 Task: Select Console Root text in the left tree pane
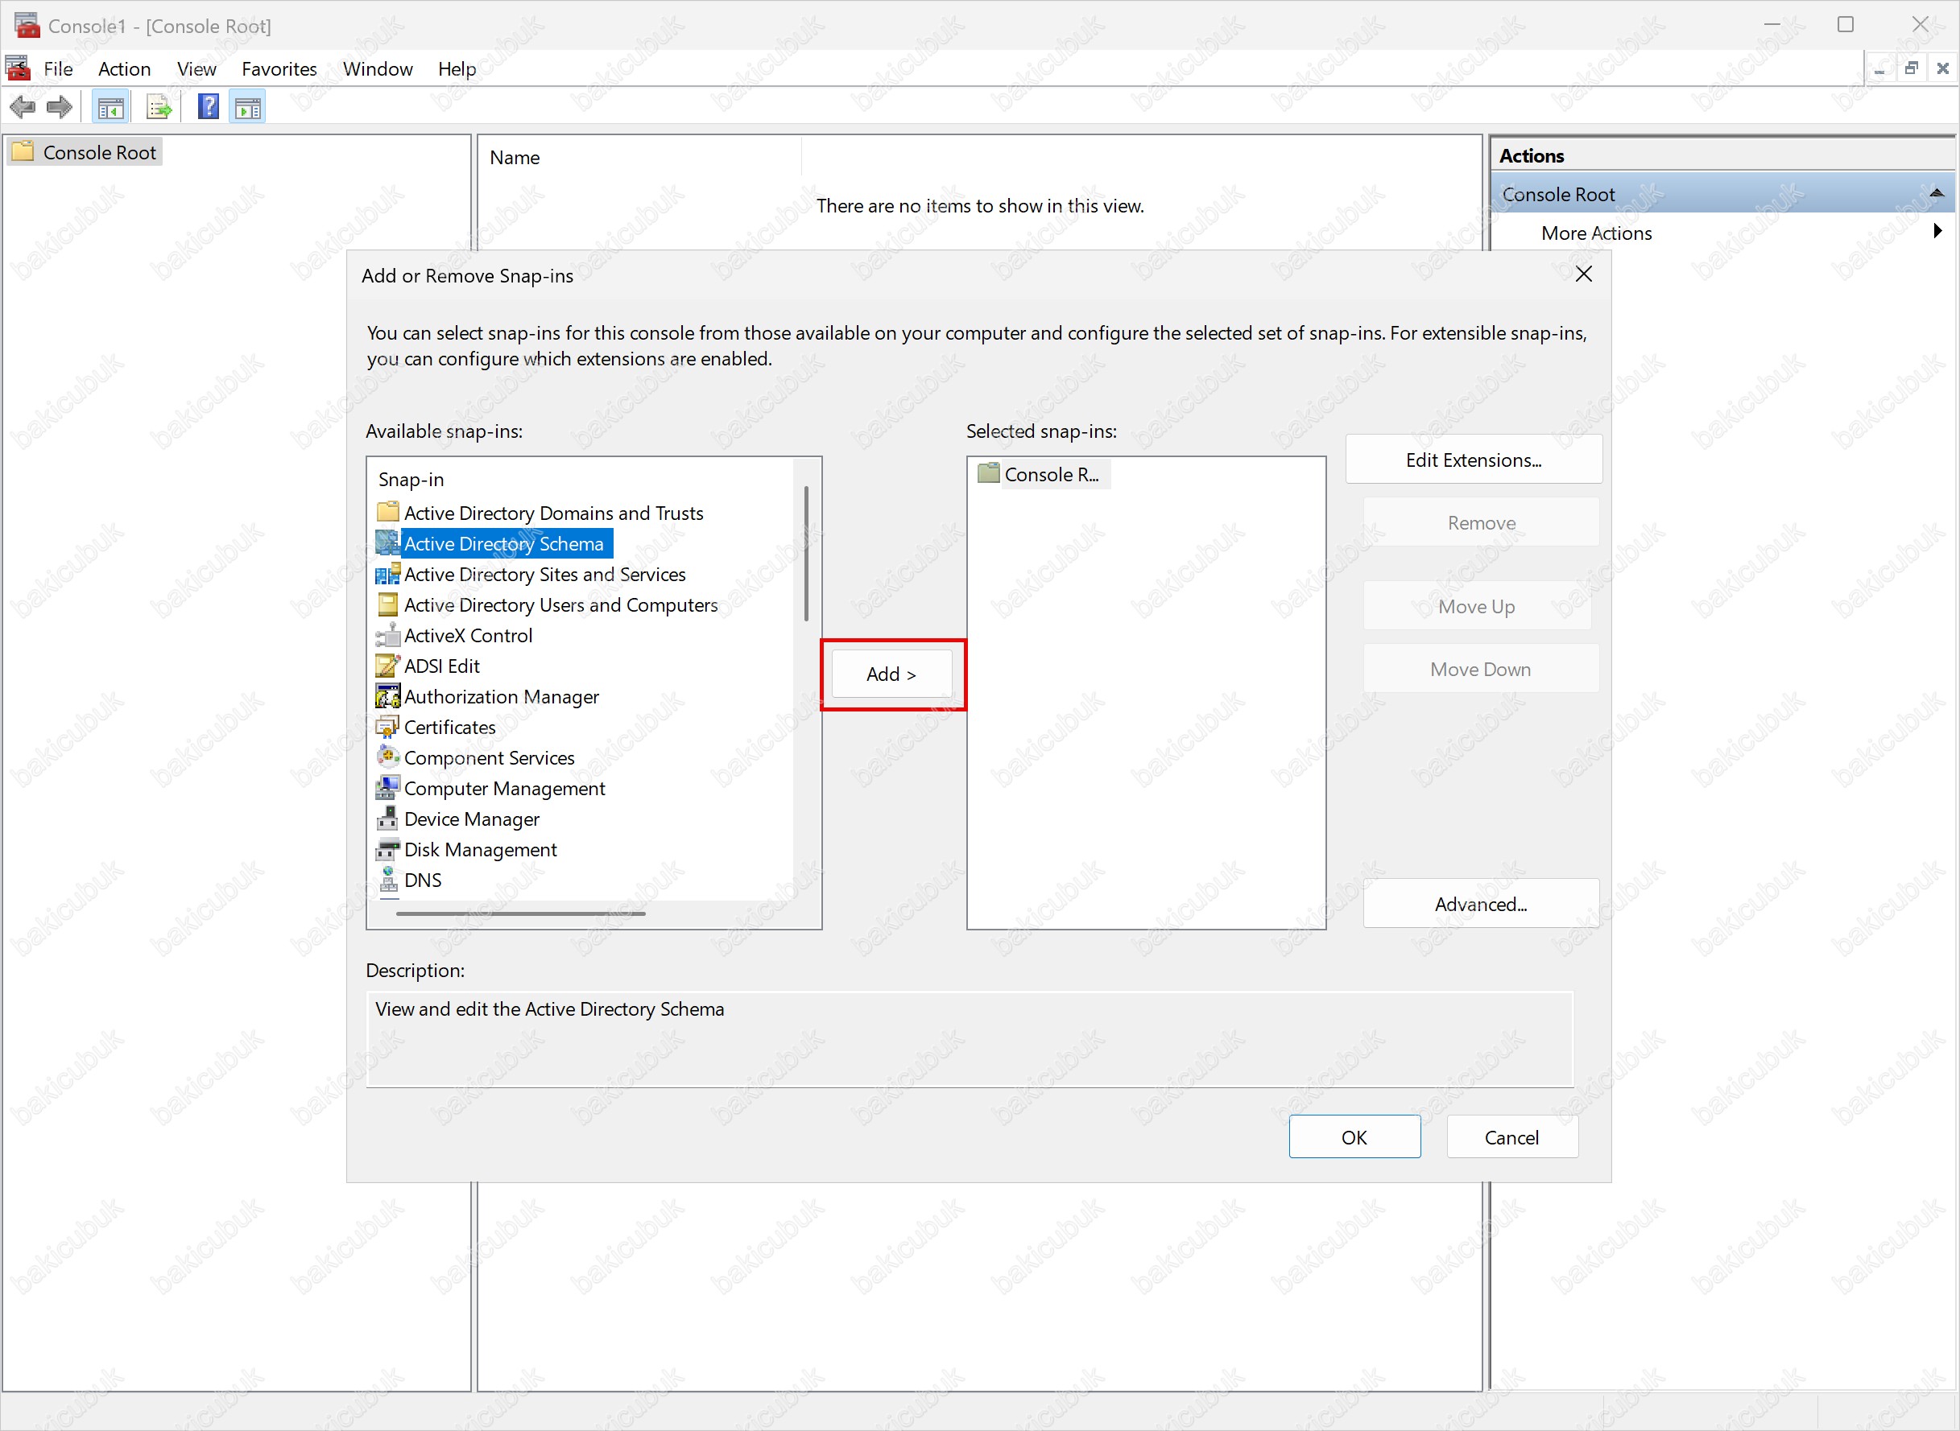pos(100,152)
